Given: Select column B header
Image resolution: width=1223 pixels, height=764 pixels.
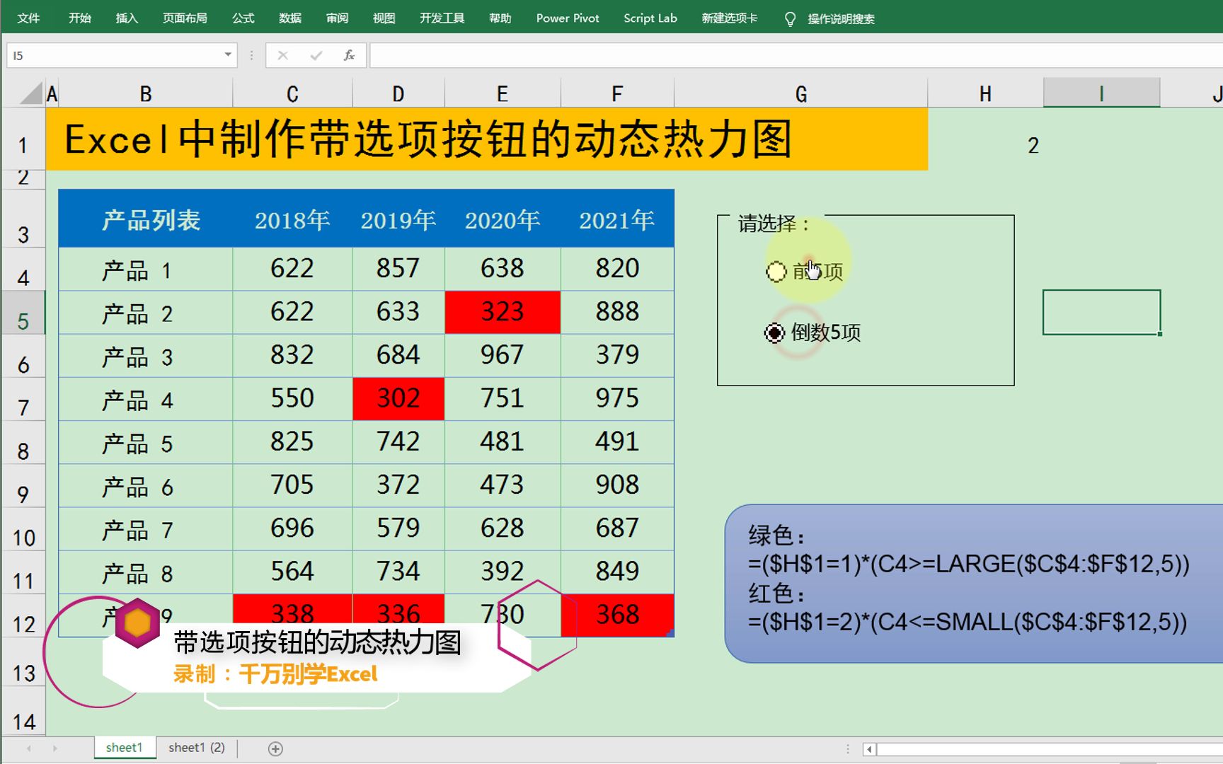Looking at the screenshot, I should (146, 93).
